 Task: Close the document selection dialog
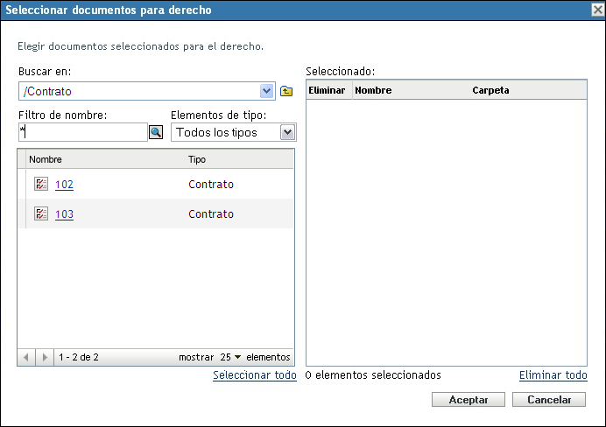pos(597,10)
